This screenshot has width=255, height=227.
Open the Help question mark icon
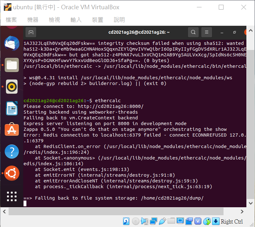[x=12, y=152]
